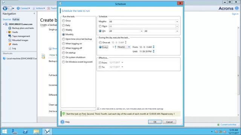The width and height of the screenshot is (241, 135).
Task: Open the first On dropdown
Action: (x=142, y=31)
